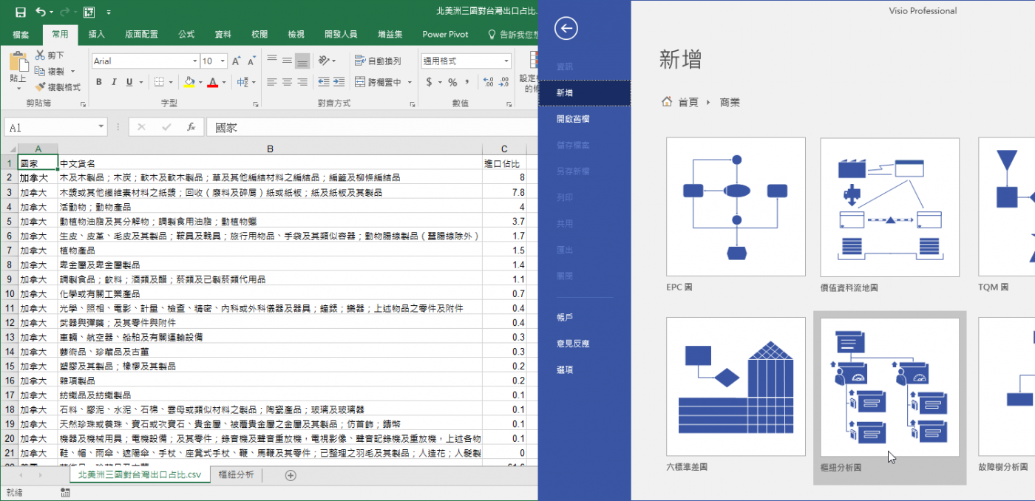The width and height of the screenshot is (1035, 501).
Task: Click the home icon in Visio breadcrumb
Action: [x=667, y=102]
